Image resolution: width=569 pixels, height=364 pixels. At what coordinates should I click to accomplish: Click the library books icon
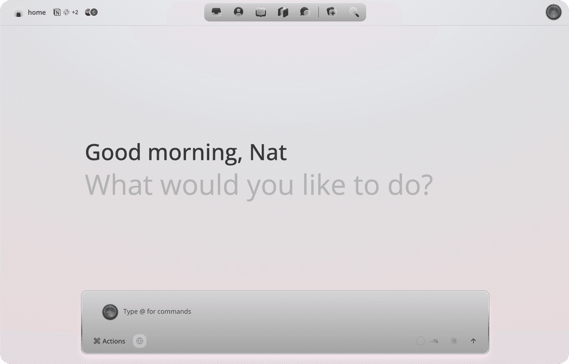tap(283, 12)
